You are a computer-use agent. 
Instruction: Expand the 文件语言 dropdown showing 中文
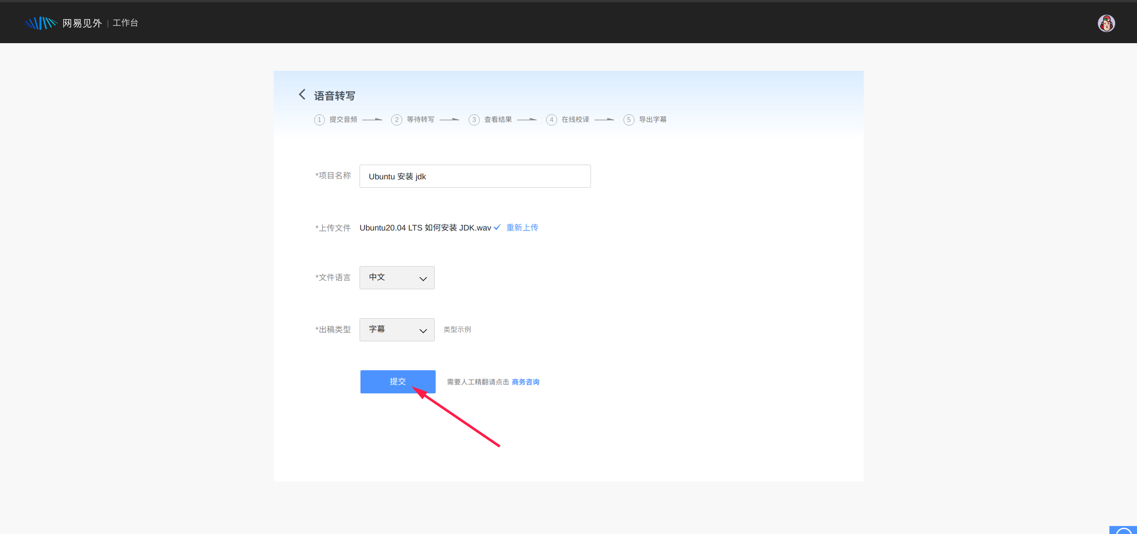tap(397, 278)
